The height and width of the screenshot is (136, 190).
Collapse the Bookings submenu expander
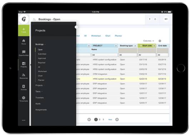(45, 45)
